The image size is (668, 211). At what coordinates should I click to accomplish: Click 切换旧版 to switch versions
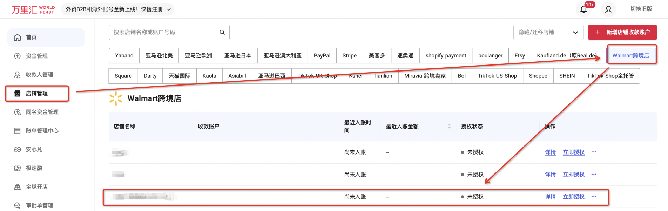(641, 9)
